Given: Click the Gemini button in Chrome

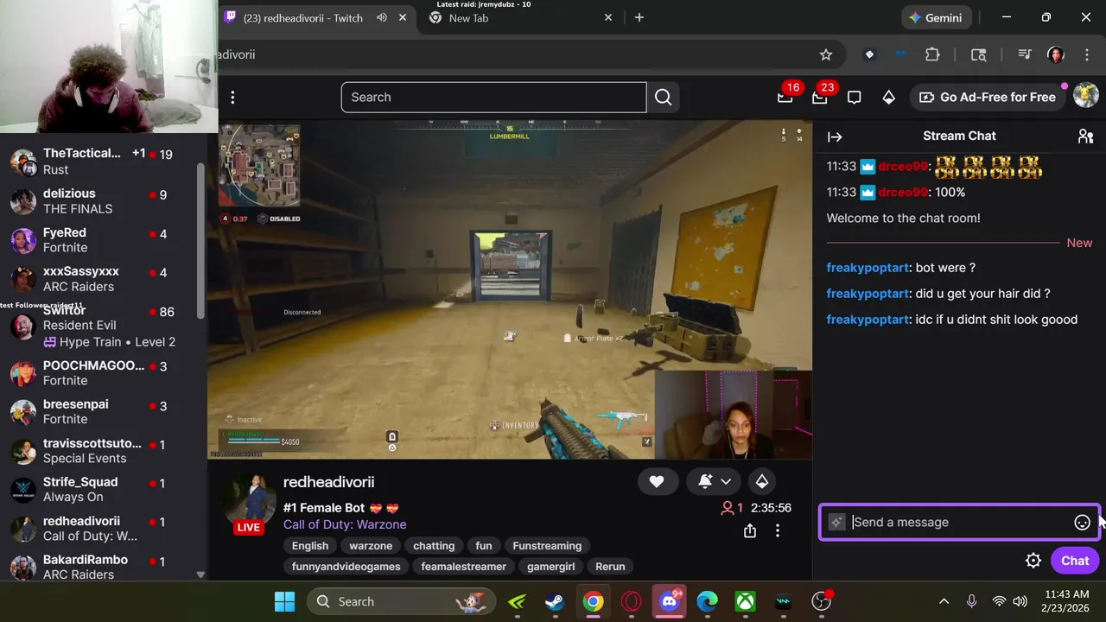Looking at the screenshot, I should click(935, 17).
